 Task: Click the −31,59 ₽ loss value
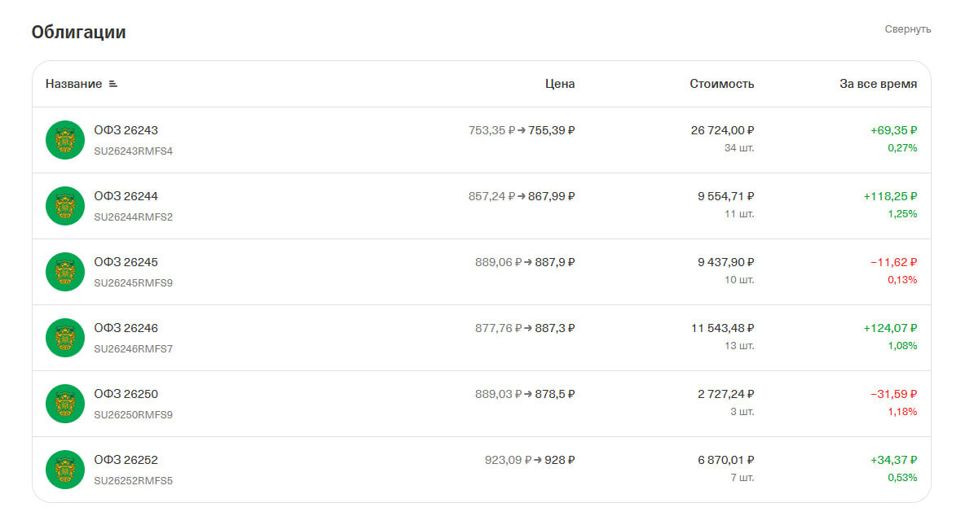[893, 394]
